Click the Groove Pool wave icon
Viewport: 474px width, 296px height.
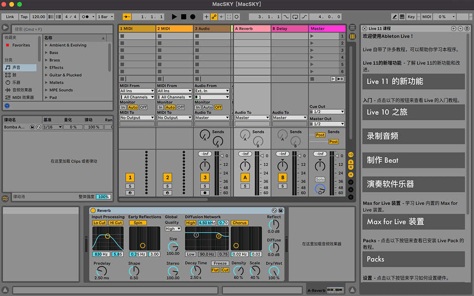coord(5,198)
